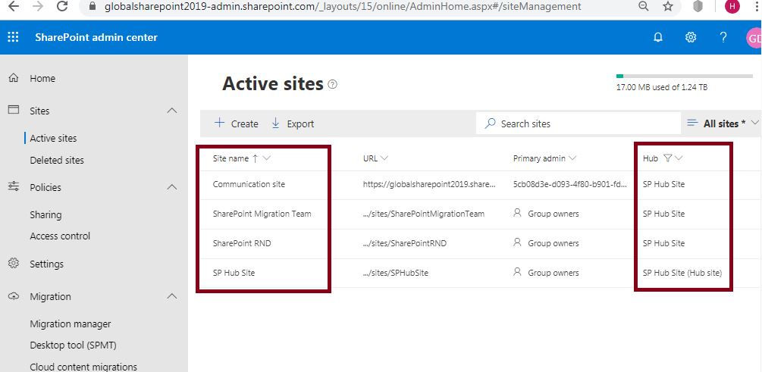Open the GD account avatar
Screen dimensions: 762x372
click(x=754, y=39)
